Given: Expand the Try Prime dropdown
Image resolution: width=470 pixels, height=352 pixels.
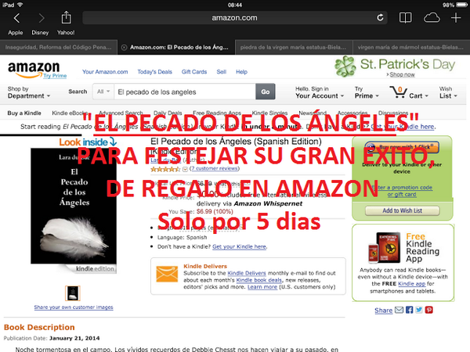Looking at the screenshot, I should click(x=367, y=93).
